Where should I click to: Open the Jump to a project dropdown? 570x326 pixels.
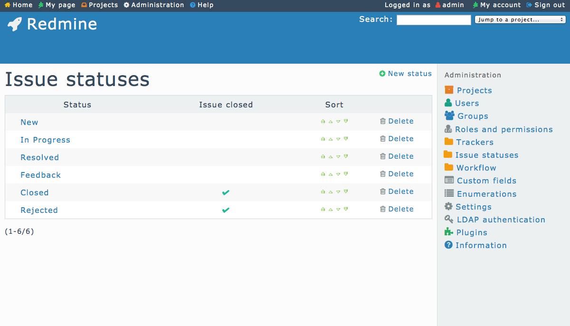pyautogui.click(x=520, y=20)
